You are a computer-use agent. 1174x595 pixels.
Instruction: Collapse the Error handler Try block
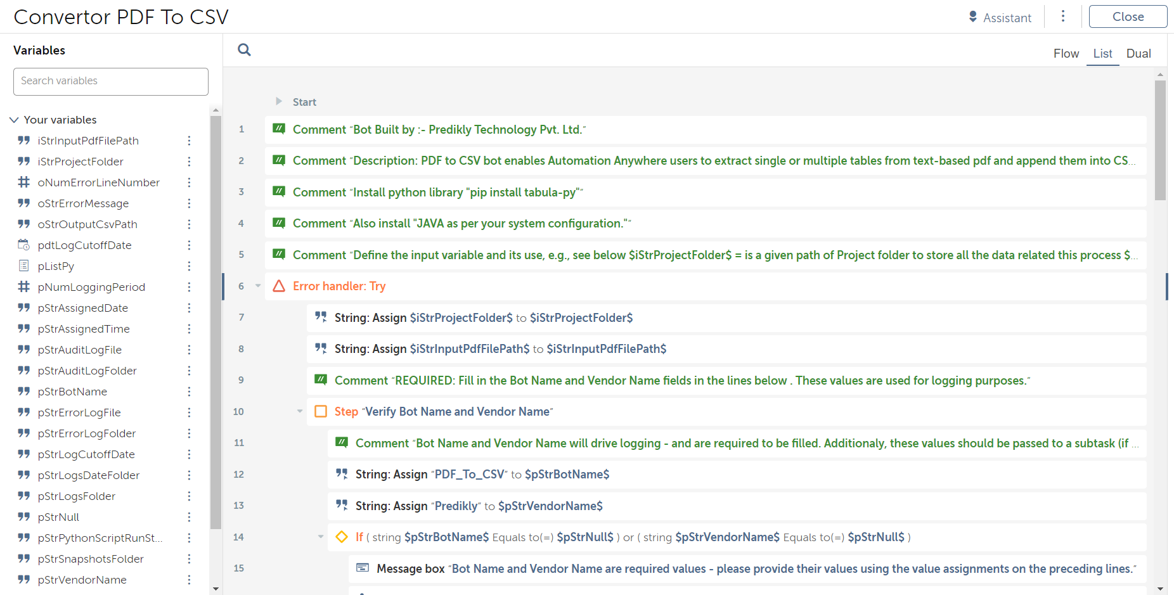(258, 286)
